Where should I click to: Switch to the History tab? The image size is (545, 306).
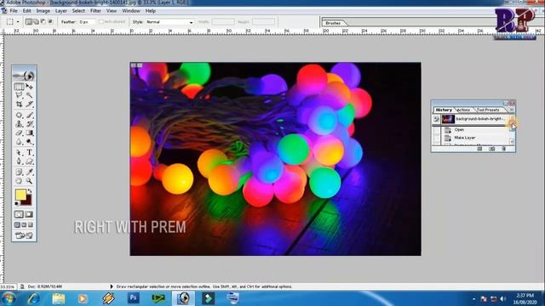444,110
